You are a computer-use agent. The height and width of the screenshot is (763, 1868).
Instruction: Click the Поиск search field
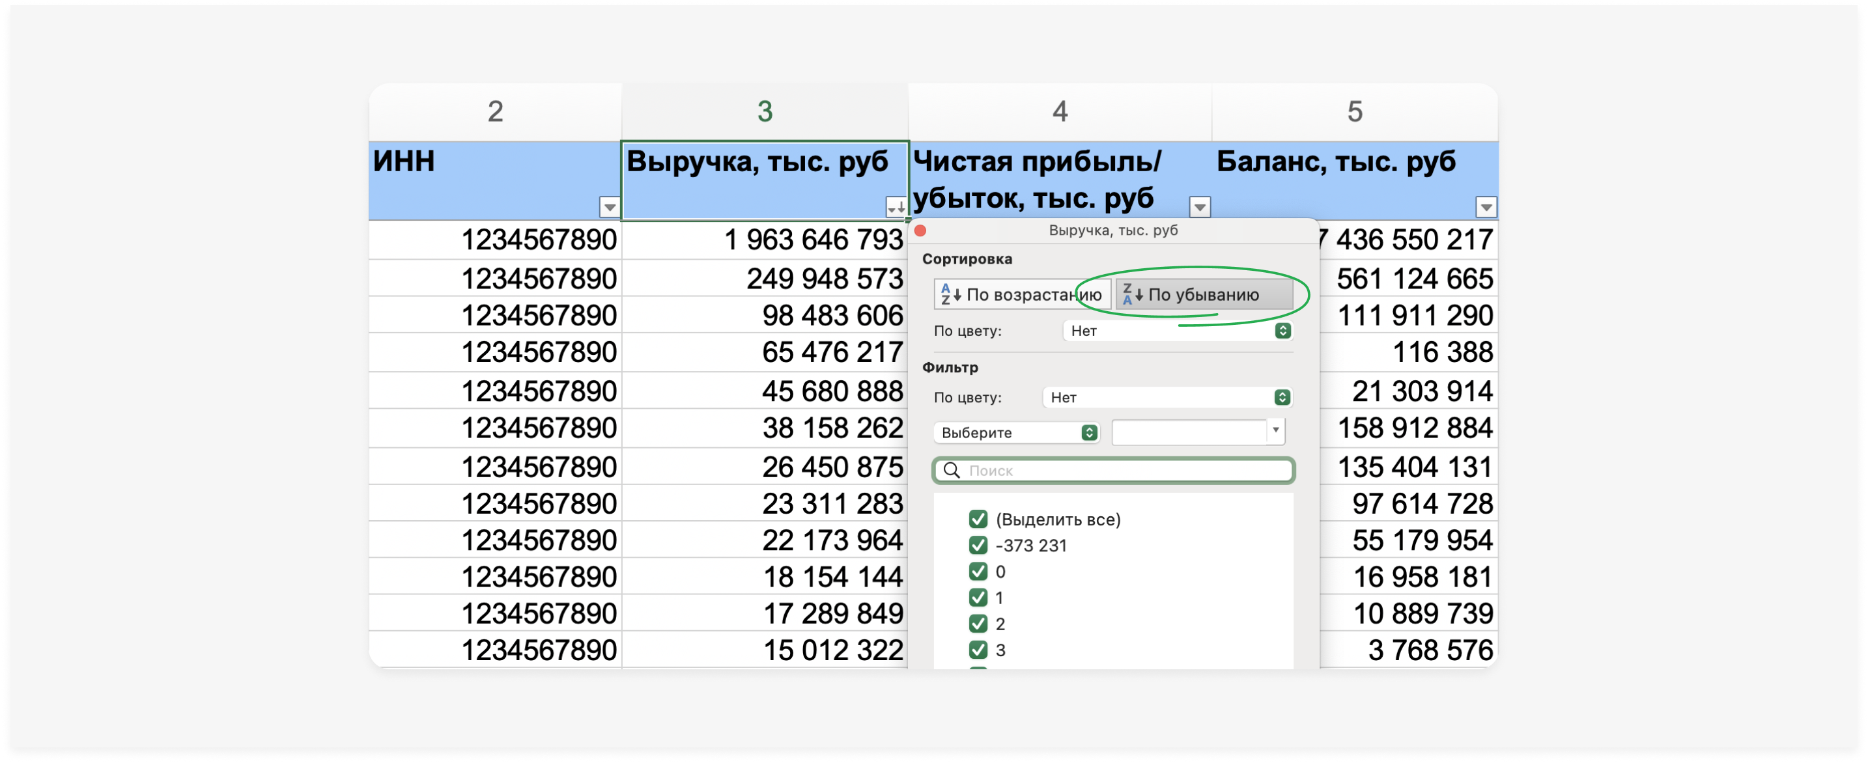(1113, 470)
